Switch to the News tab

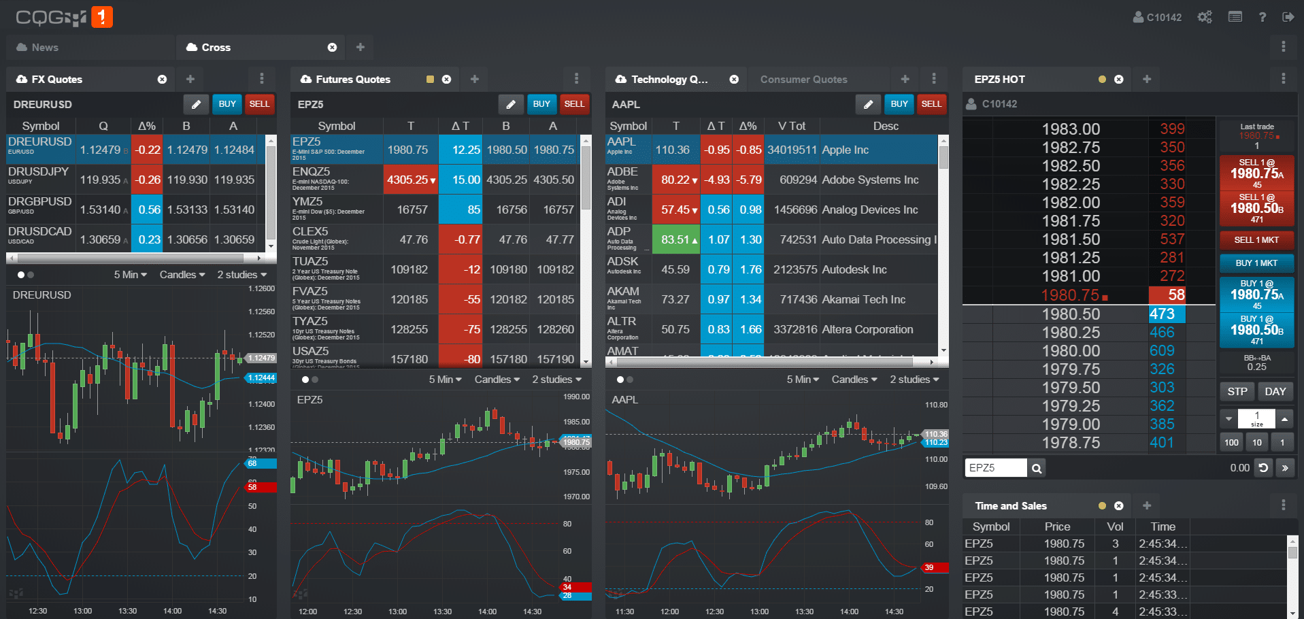pos(45,48)
